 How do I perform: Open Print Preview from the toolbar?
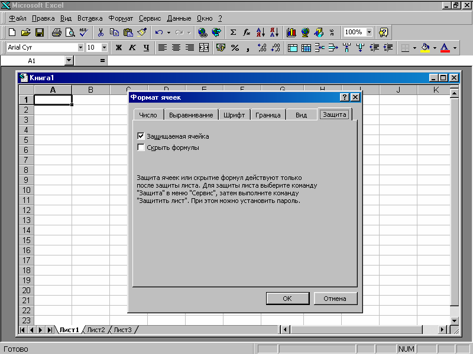70,32
